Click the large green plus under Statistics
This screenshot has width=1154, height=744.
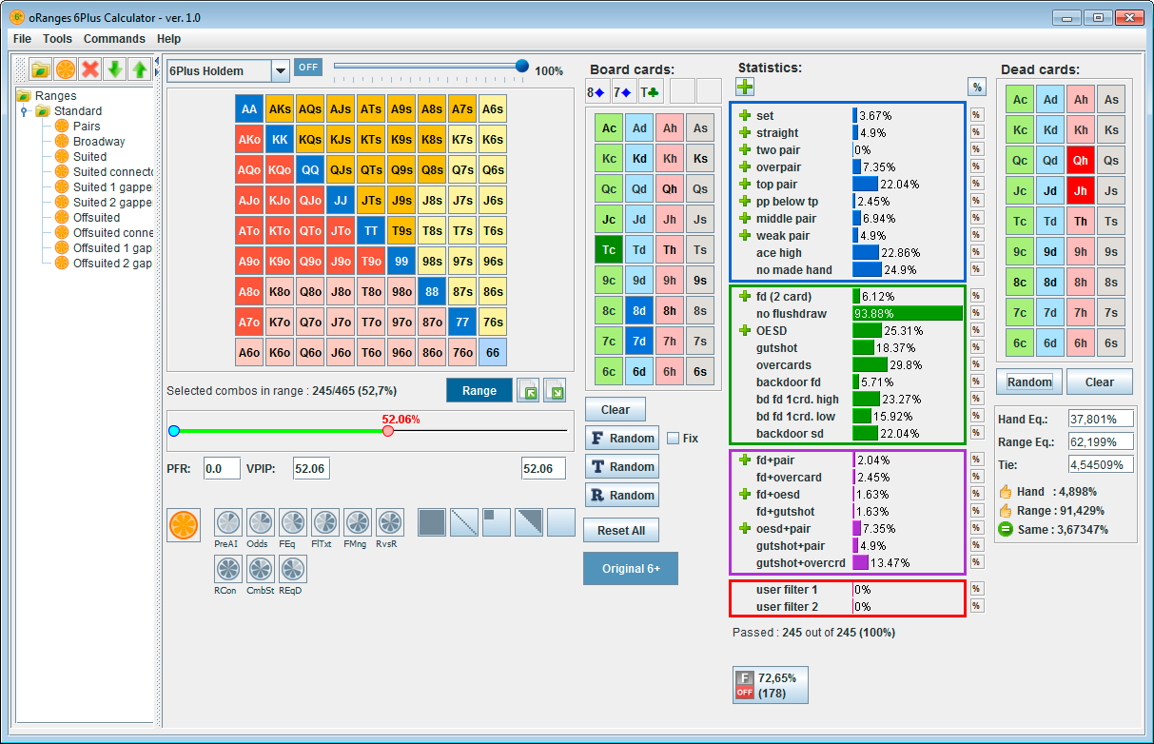(x=745, y=88)
